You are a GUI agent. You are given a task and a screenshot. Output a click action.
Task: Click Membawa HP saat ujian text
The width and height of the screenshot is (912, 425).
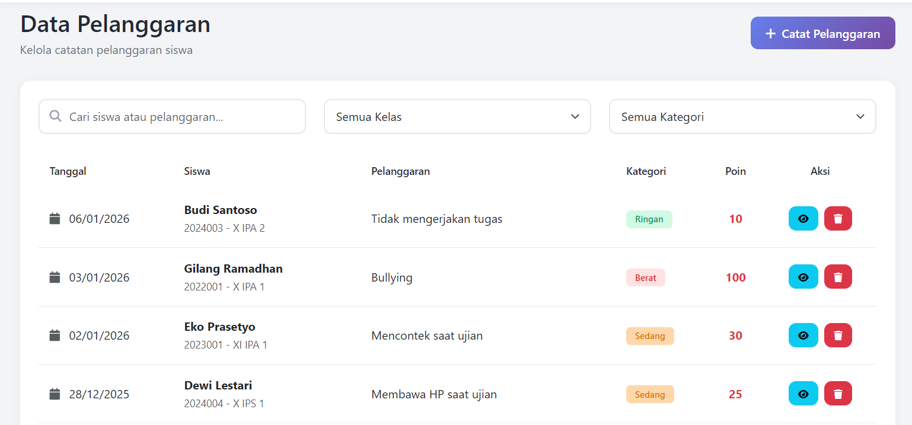434,394
